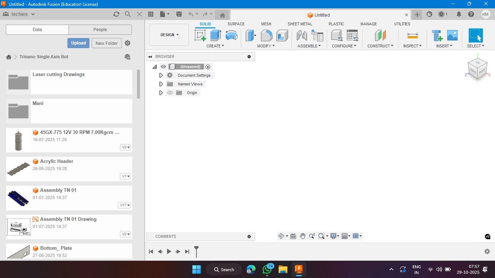Pick the Press Pull tool
The width and height of the screenshot is (495, 278).
coord(251,35)
